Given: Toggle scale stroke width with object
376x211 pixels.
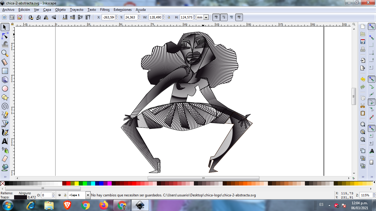Looking at the screenshot, I should coord(216,17).
